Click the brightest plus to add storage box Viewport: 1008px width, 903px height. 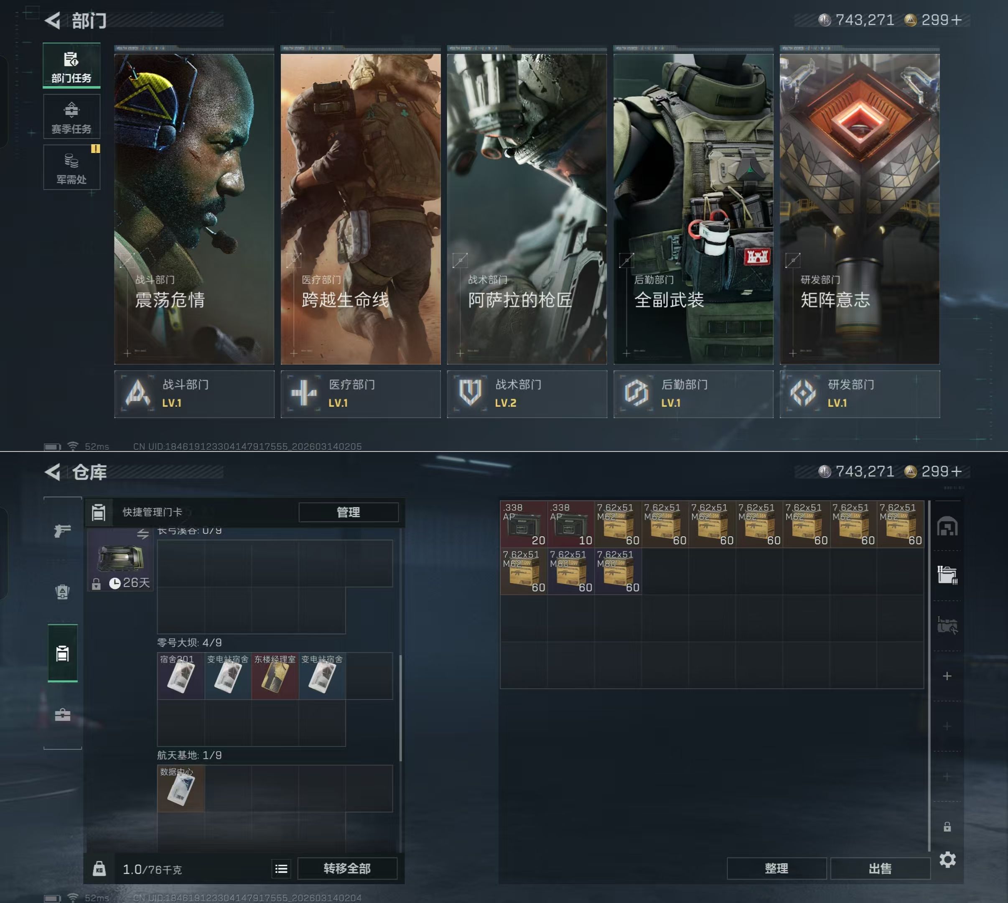[947, 676]
